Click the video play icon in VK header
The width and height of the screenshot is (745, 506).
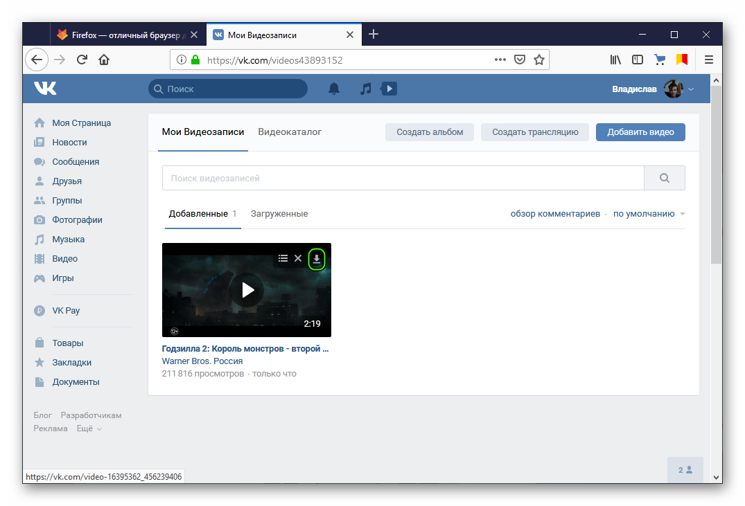pyautogui.click(x=389, y=89)
